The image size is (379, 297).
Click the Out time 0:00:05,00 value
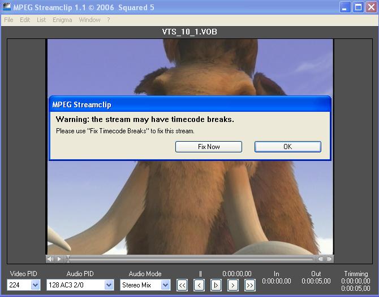(x=316, y=281)
